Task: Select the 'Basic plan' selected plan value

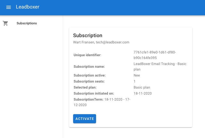Action: (x=142, y=87)
